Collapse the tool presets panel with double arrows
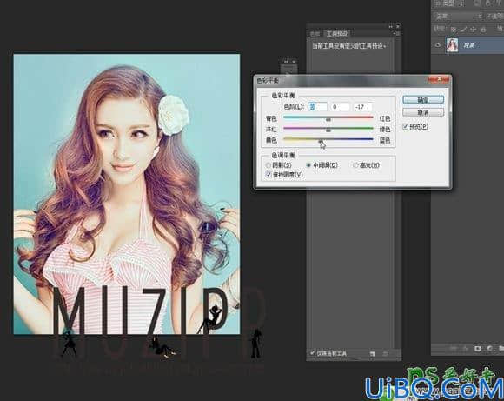Viewport: 504px width, 401px height. [391, 26]
